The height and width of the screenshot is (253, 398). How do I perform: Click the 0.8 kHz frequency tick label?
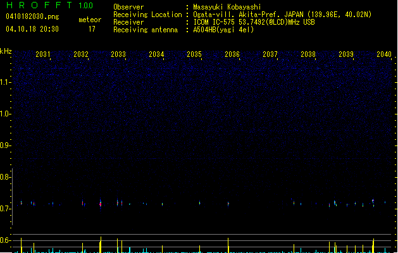(x=5, y=177)
